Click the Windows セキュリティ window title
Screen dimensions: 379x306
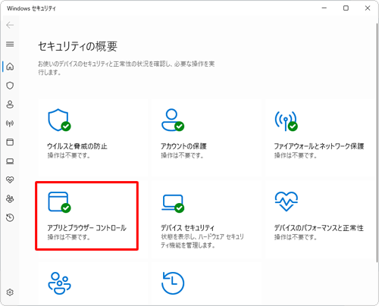click(31, 8)
